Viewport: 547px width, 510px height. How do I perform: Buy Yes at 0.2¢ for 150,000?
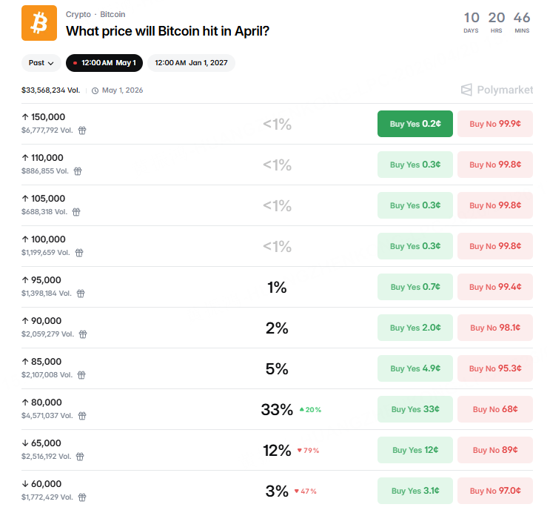[415, 124]
